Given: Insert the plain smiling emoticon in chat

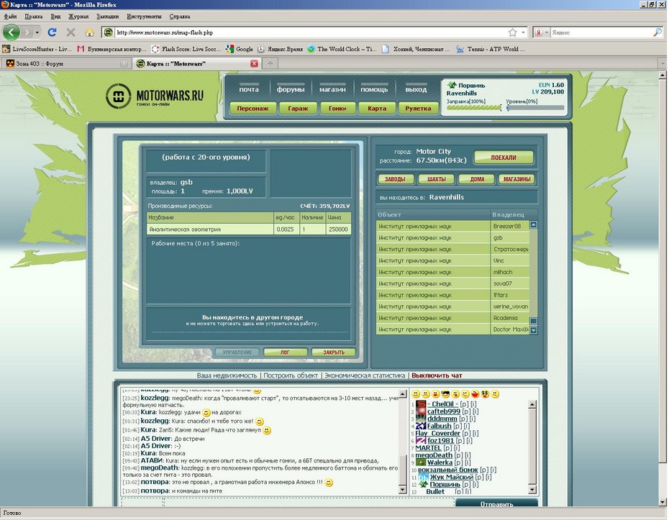Looking at the screenshot, I should (x=416, y=393).
